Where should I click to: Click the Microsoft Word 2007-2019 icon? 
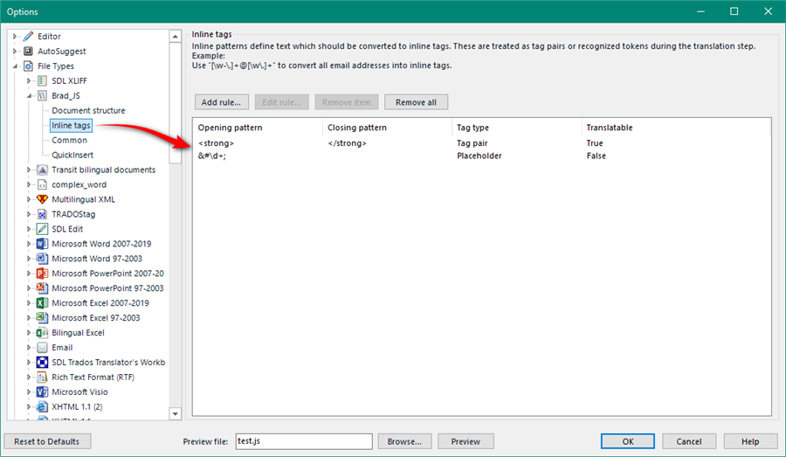coord(43,244)
